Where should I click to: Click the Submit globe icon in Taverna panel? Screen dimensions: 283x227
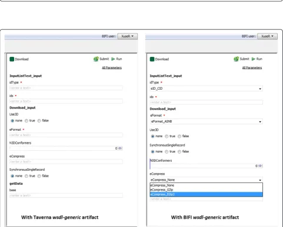pyautogui.click(x=96, y=59)
